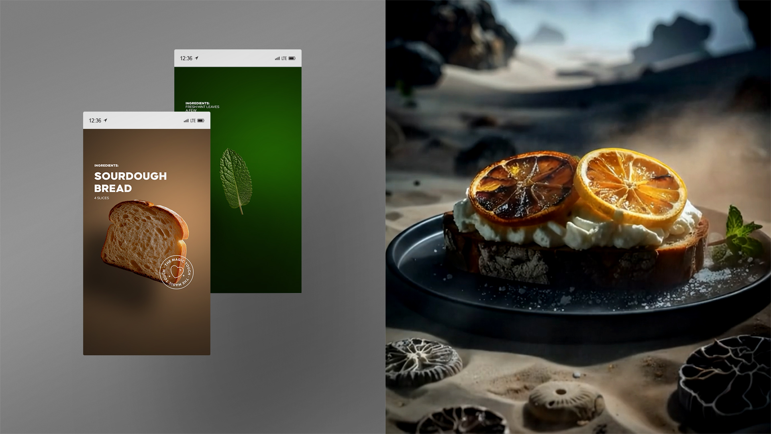Click battery icon on green mint screen
Viewport: 771px width, 434px height.
click(x=292, y=58)
